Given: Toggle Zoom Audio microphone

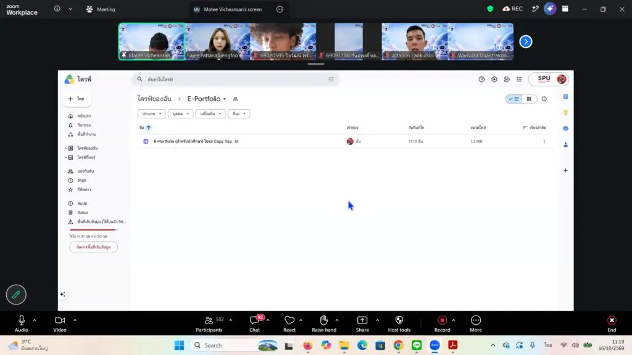Looking at the screenshot, I should point(22,324).
